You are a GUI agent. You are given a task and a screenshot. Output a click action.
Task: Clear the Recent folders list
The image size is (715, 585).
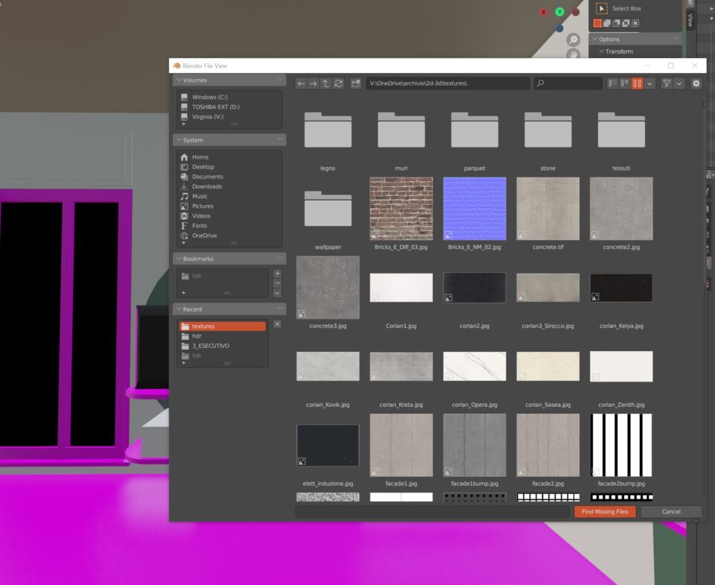coord(277,324)
